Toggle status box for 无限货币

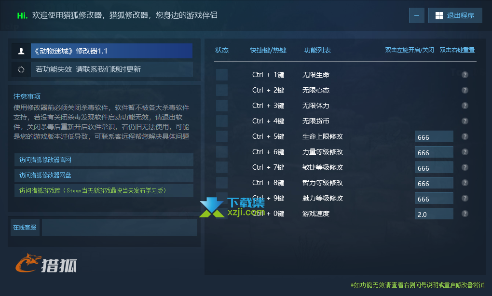pyautogui.click(x=222, y=121)
